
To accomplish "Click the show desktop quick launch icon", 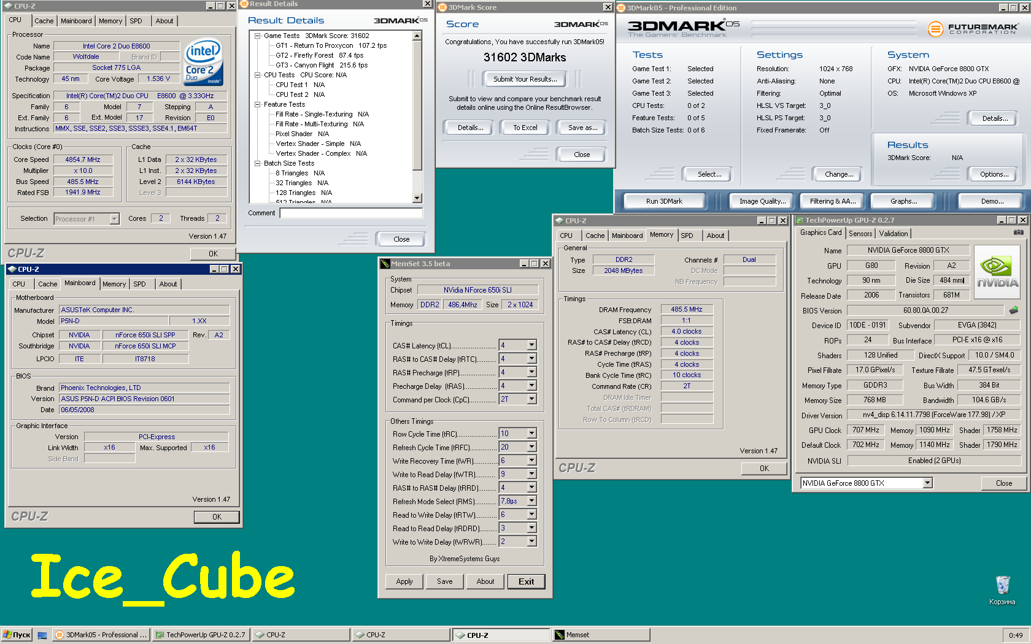I will (x=42, y=635).
